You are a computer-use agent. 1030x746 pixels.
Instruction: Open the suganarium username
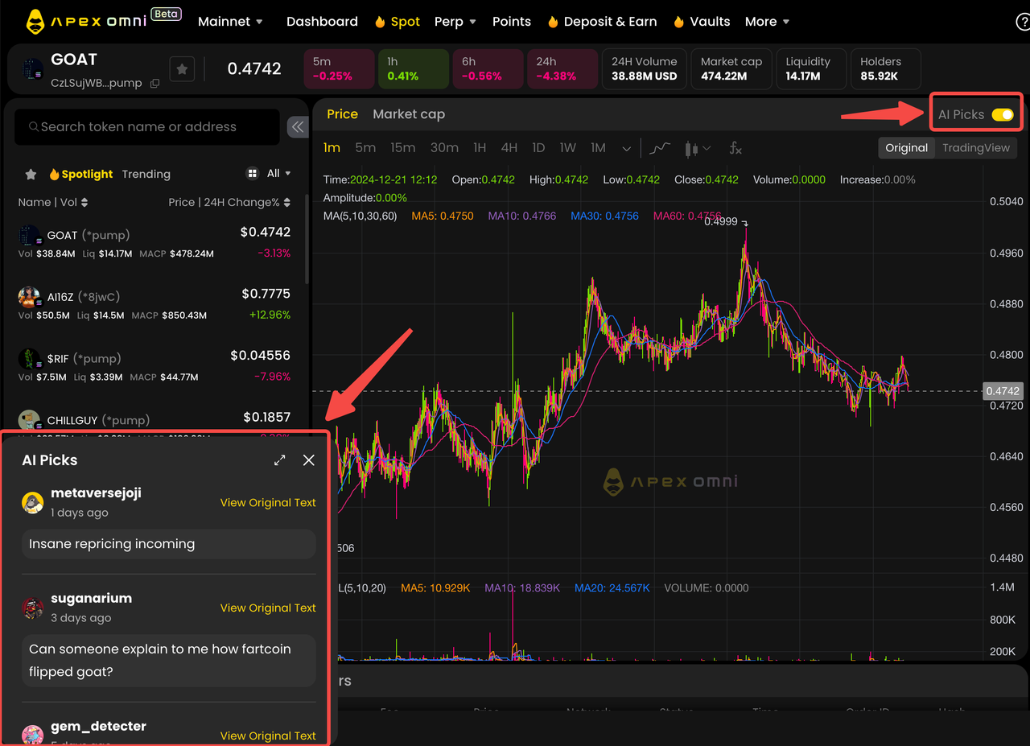91,598
